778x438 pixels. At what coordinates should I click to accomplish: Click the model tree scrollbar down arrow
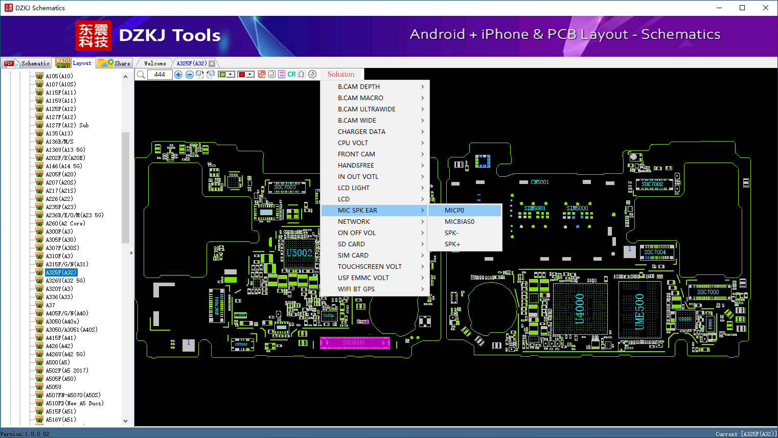[x=125, y=421]
